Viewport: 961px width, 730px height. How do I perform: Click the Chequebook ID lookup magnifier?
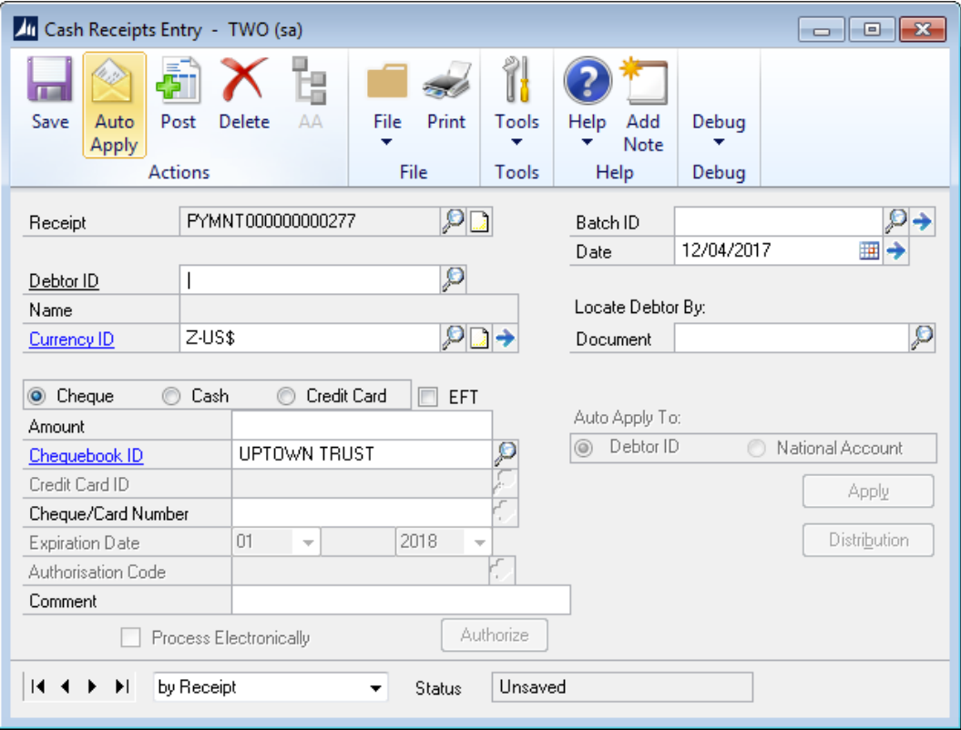pyautogui.click(x=505, y=453)
